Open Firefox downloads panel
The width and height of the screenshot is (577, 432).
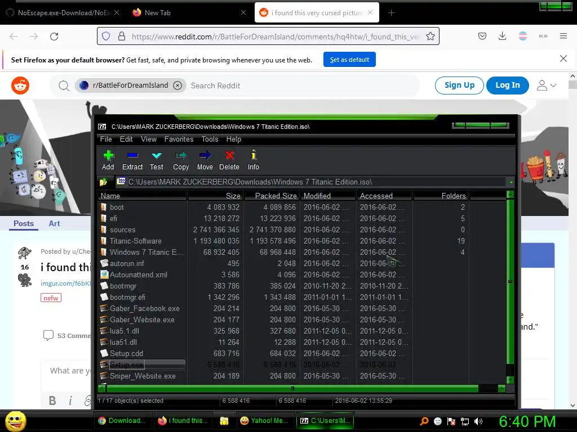point(502,36)
